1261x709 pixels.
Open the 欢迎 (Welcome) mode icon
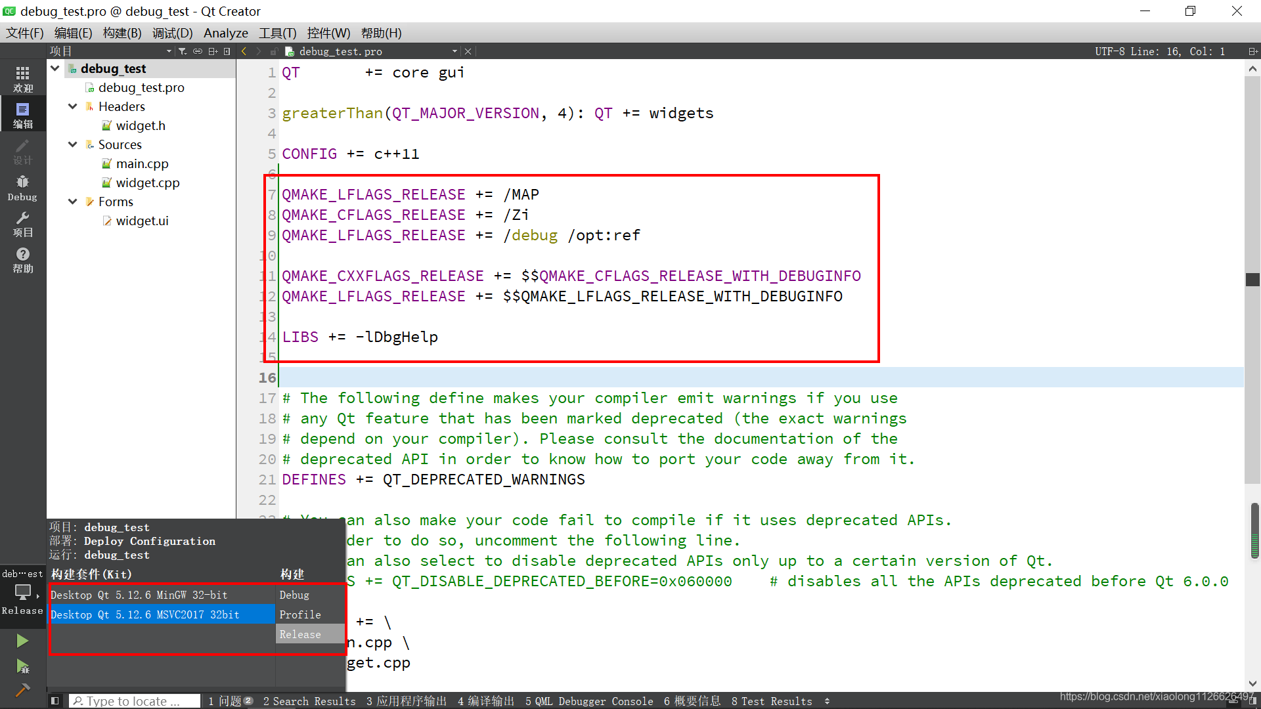click(22, 79)
